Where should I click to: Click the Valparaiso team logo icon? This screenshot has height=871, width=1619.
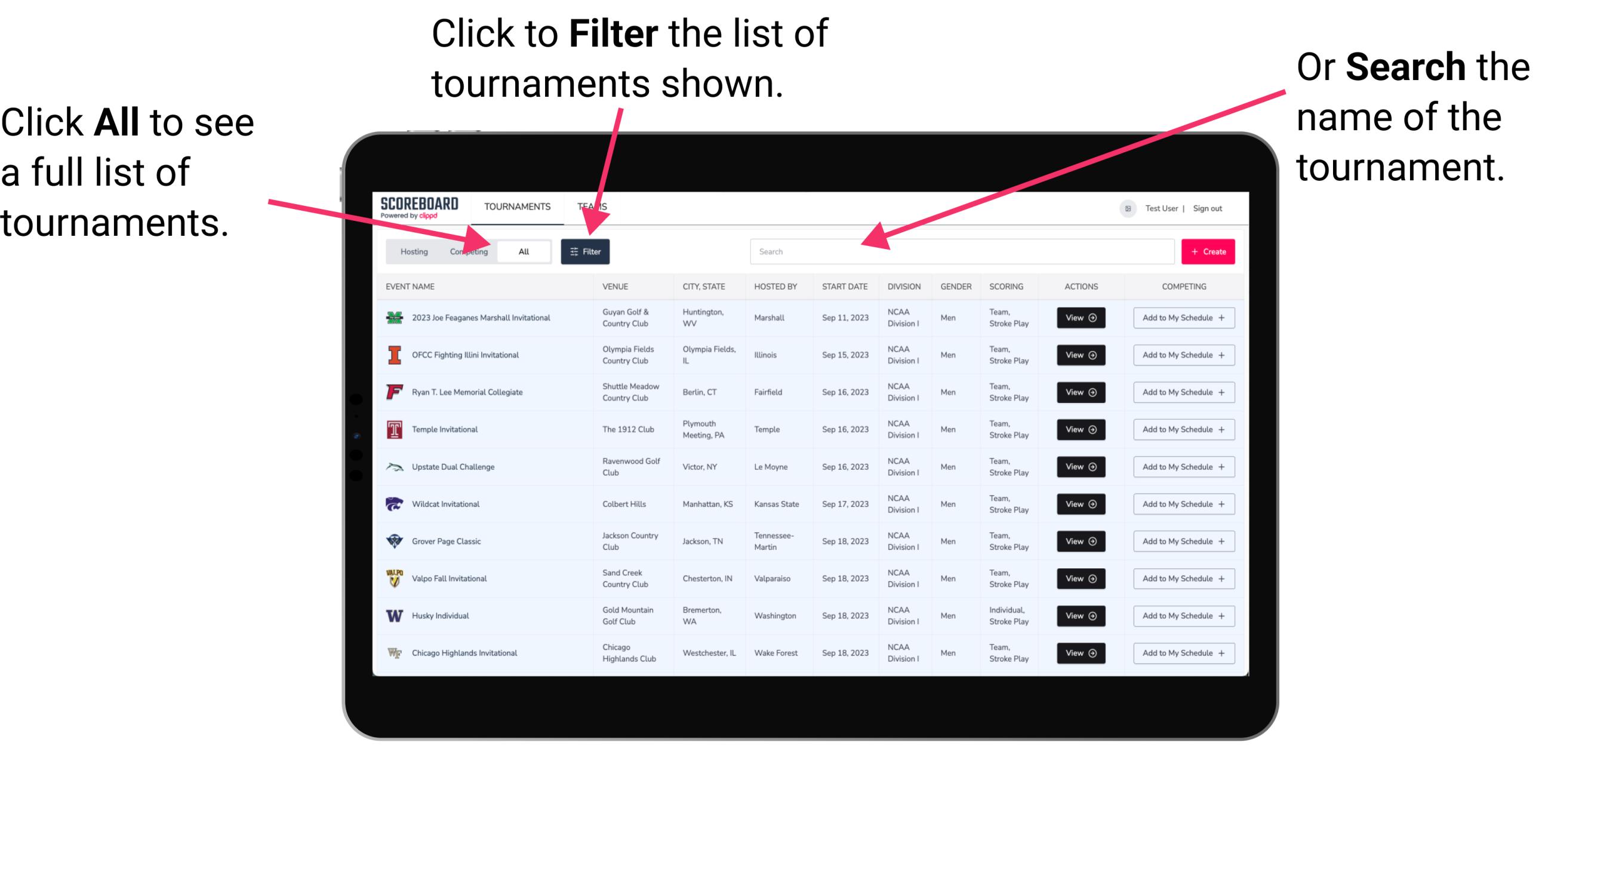tap(393, 579)
